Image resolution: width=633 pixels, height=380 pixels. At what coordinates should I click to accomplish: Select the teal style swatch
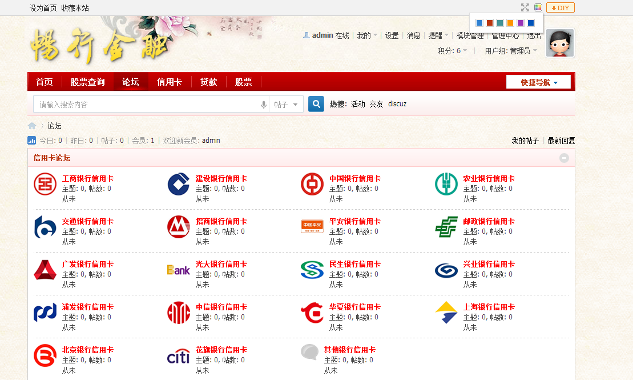(x=500, y=23)
